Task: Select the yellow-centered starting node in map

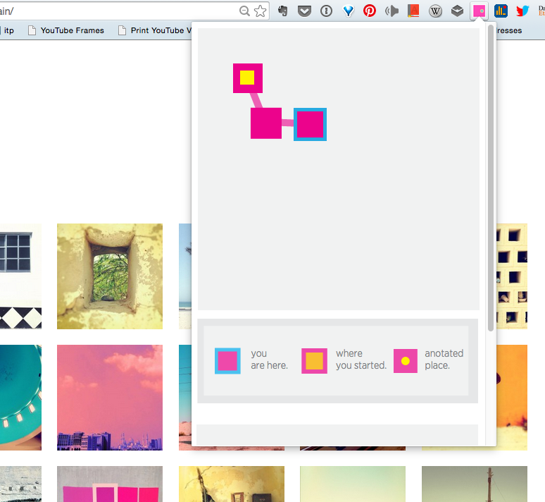Action: tap(247, 78)
